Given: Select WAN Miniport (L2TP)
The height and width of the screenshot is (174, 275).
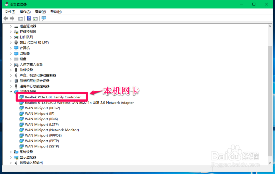Looking at the screenshot, I should coord(42,124).
